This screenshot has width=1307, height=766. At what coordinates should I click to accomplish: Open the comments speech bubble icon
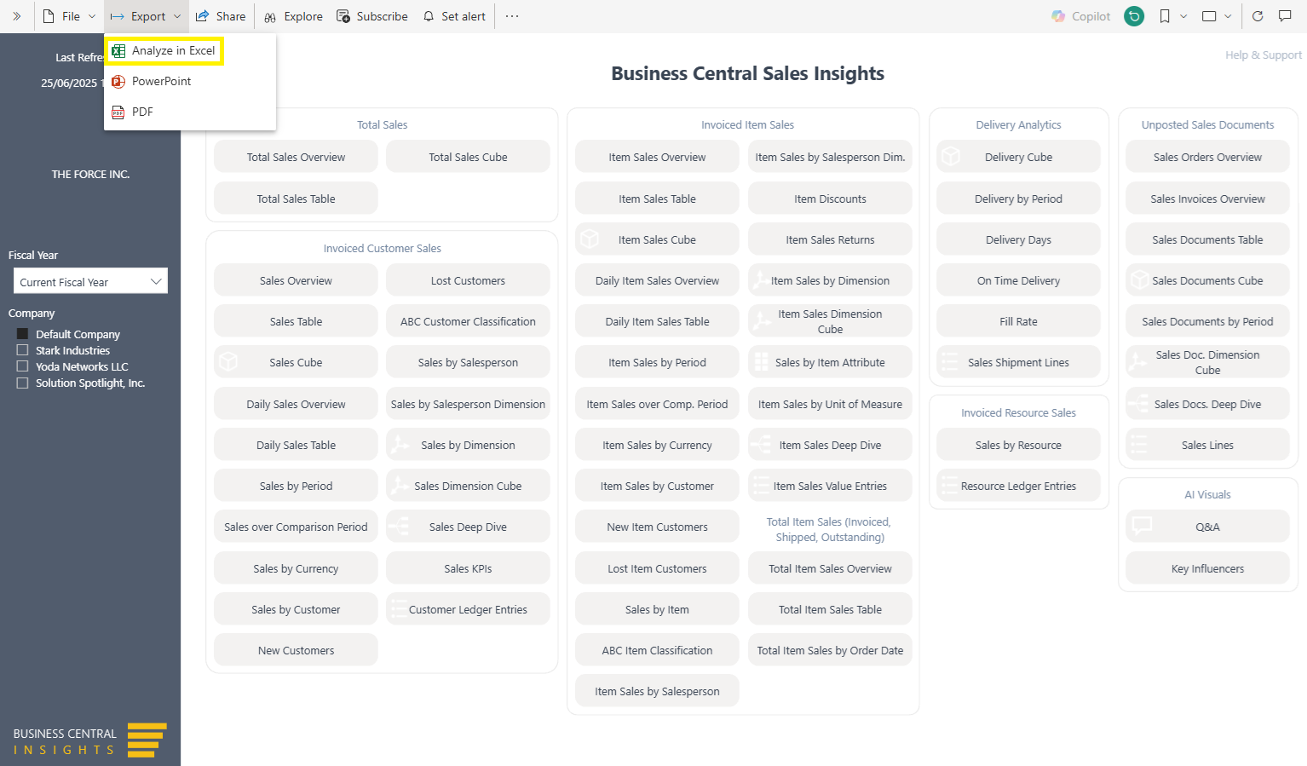point(1285,16)
